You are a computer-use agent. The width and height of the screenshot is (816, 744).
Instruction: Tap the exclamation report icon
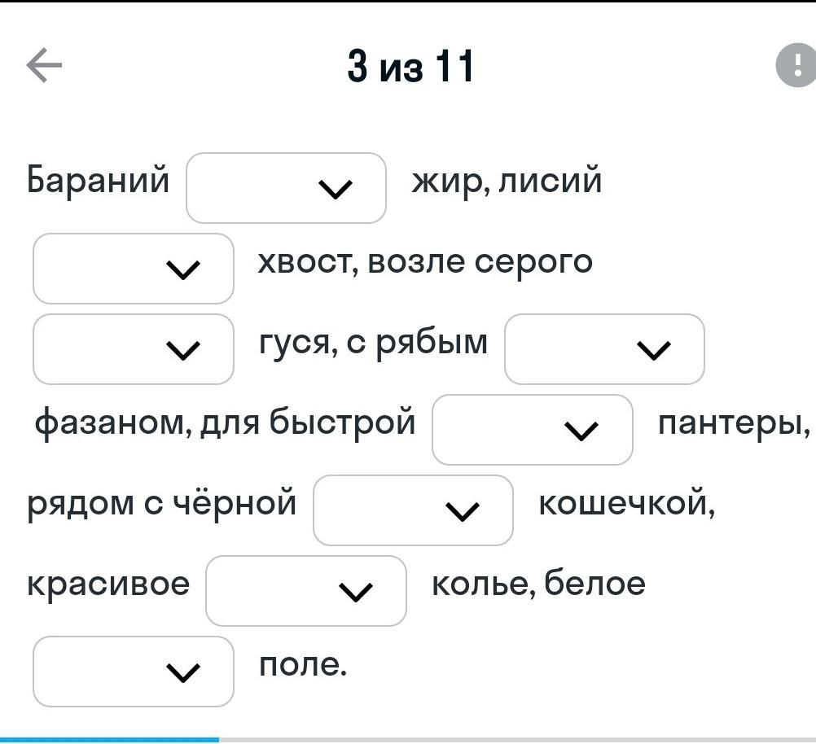796,65
